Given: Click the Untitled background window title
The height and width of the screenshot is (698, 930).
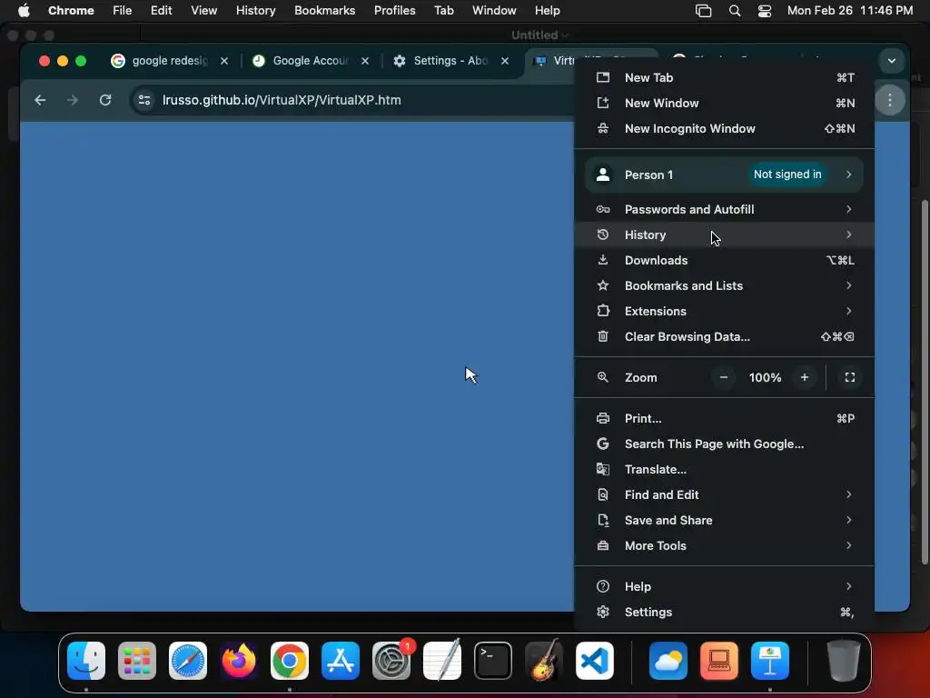Looking at the screenshot, I should pos(534,35).
